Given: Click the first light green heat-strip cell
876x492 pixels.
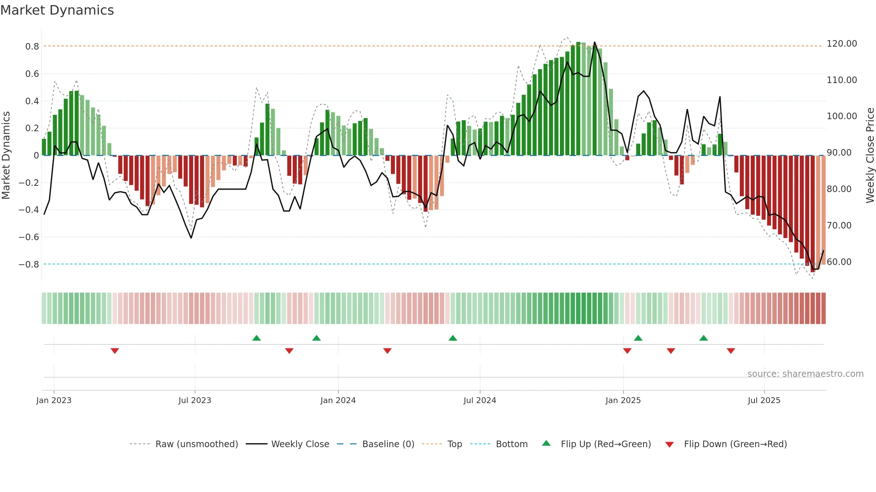Looking at the screenshot, I should [44, 308].
